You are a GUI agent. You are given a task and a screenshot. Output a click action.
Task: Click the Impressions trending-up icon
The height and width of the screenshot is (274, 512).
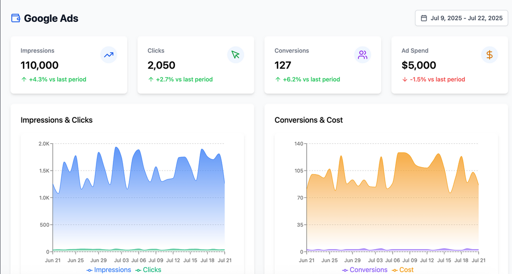pyautogui.click(x=109, y=55)
